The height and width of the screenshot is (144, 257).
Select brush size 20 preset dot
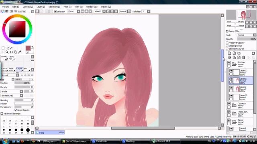tap(28, 130)
